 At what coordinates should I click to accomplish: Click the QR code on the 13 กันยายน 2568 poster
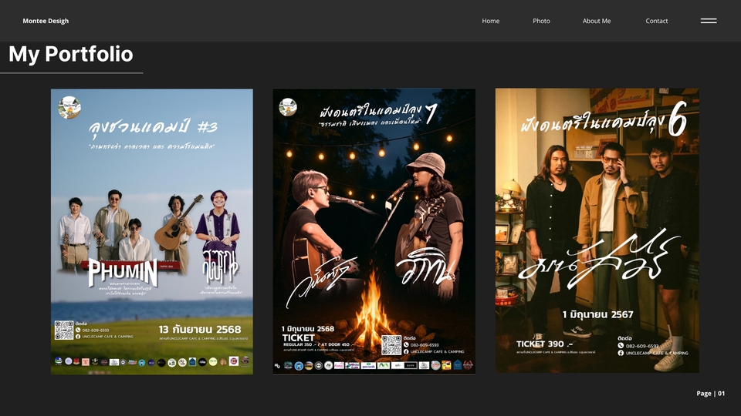[x=64, y=330]
